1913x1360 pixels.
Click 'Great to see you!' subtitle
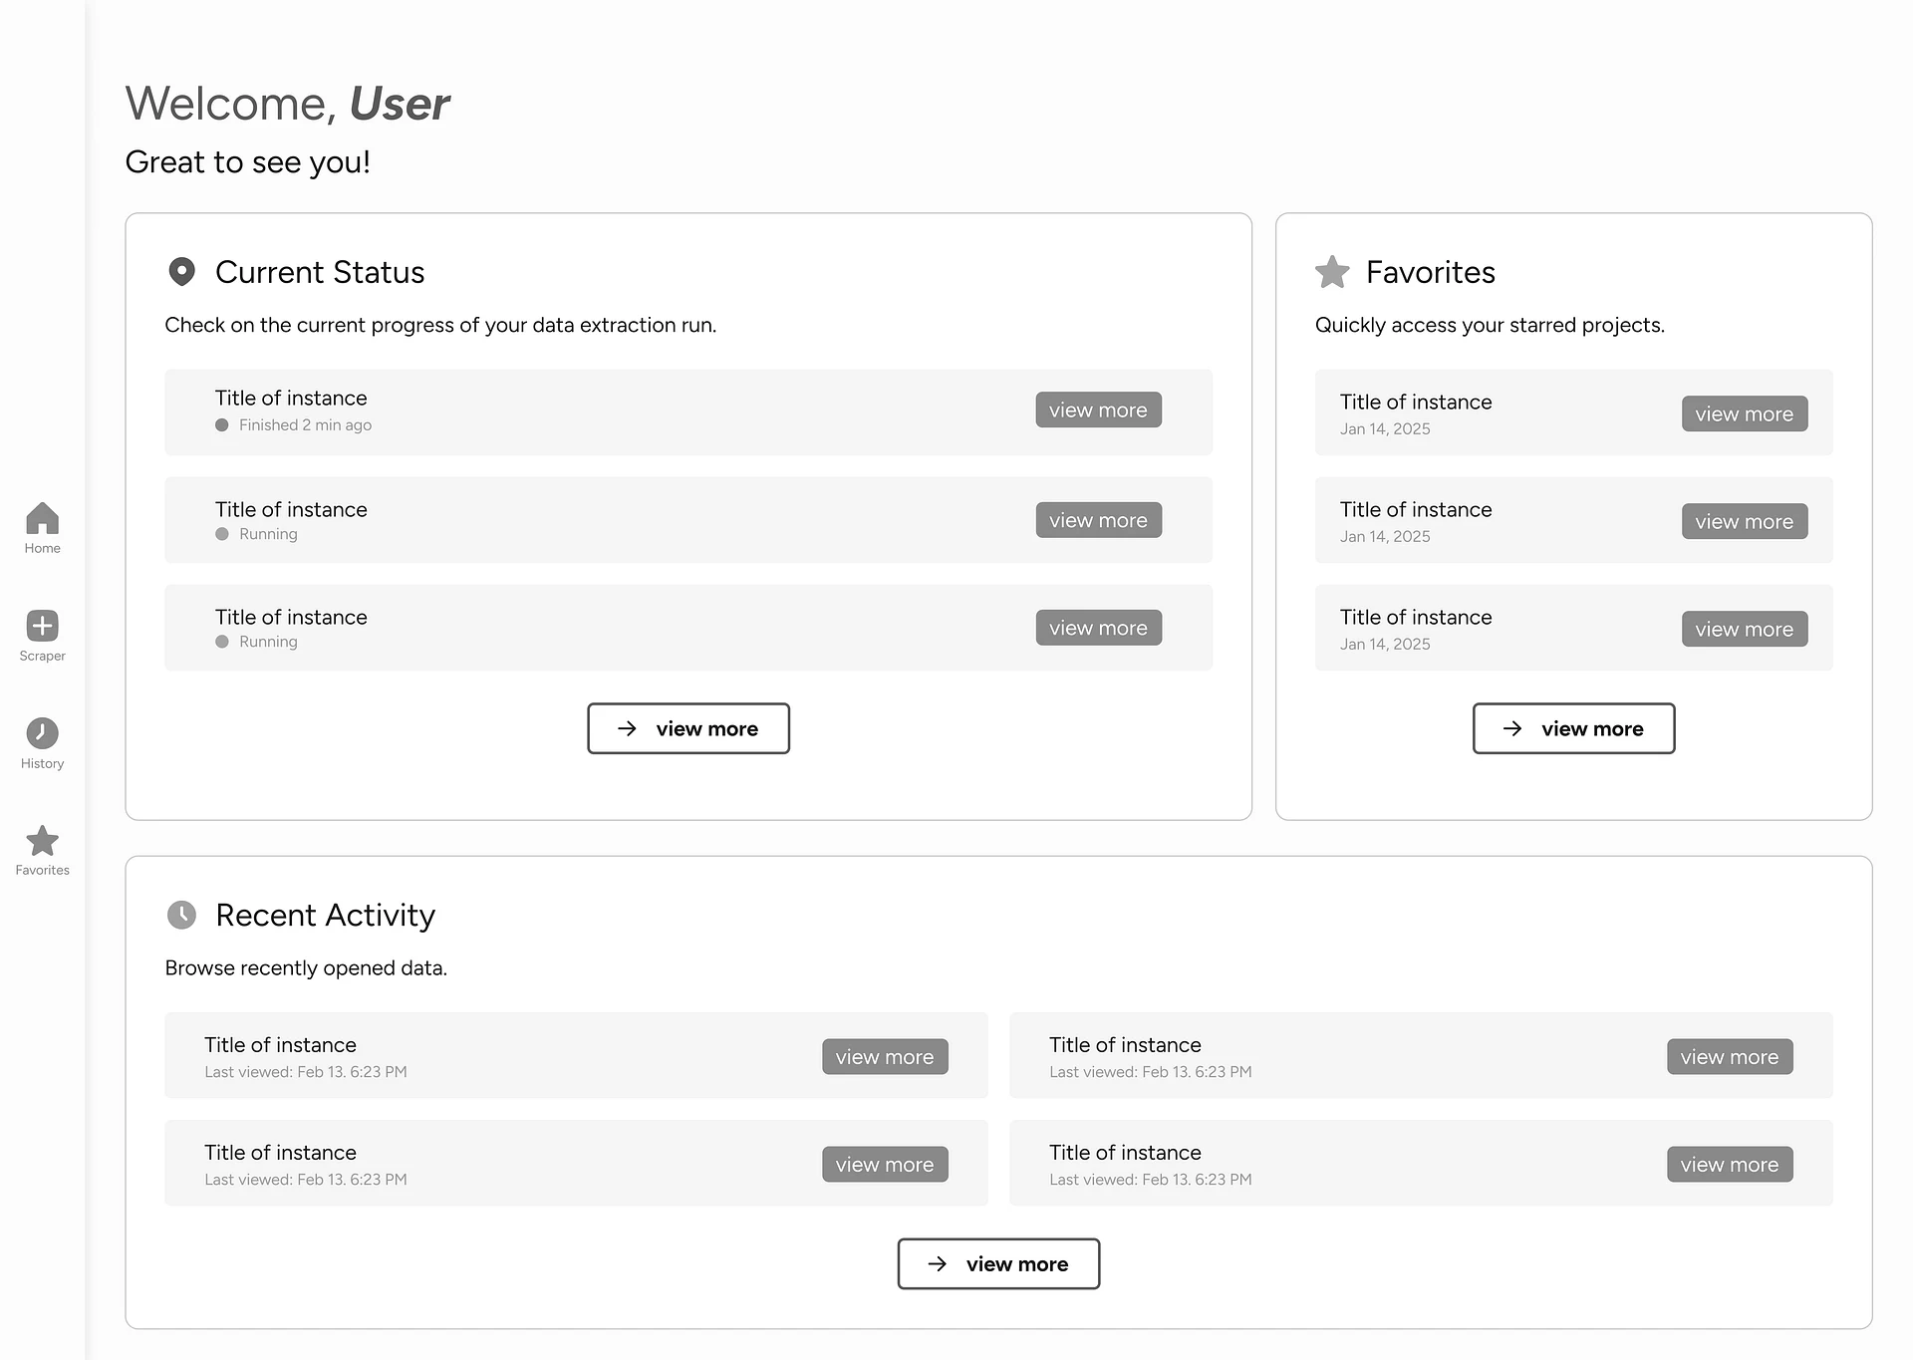[x=248, y=161]
